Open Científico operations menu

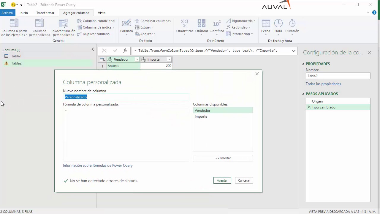[217, 27]
